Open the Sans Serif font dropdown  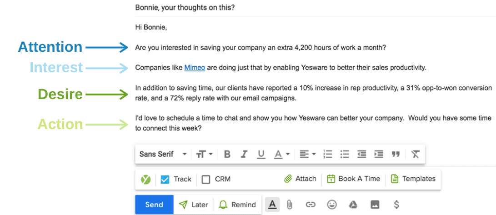click(163, 154)
